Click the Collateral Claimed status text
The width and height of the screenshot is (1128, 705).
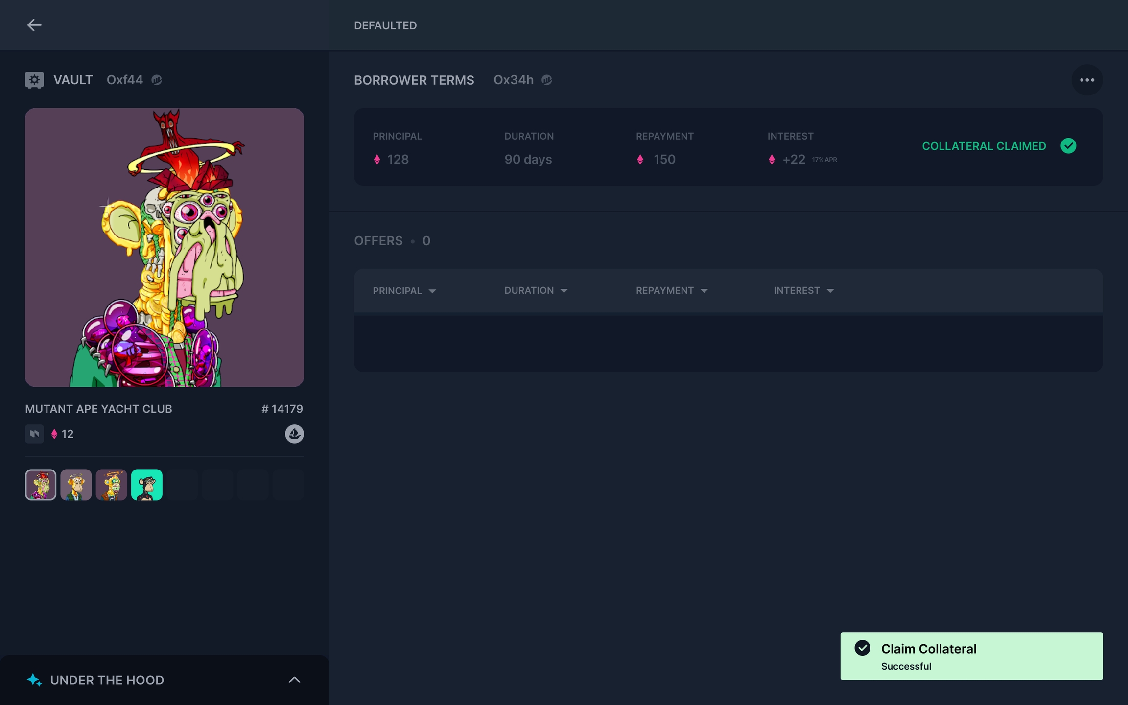pyautogui.click(x=984, y=146)
